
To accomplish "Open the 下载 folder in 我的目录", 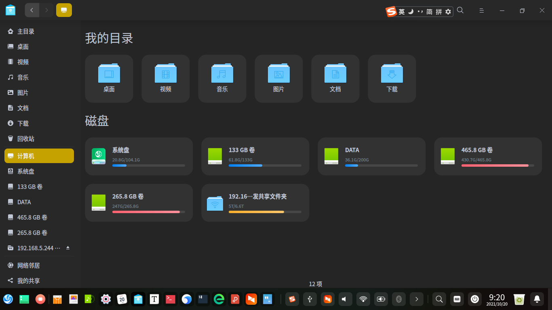I will pos(392,79).
